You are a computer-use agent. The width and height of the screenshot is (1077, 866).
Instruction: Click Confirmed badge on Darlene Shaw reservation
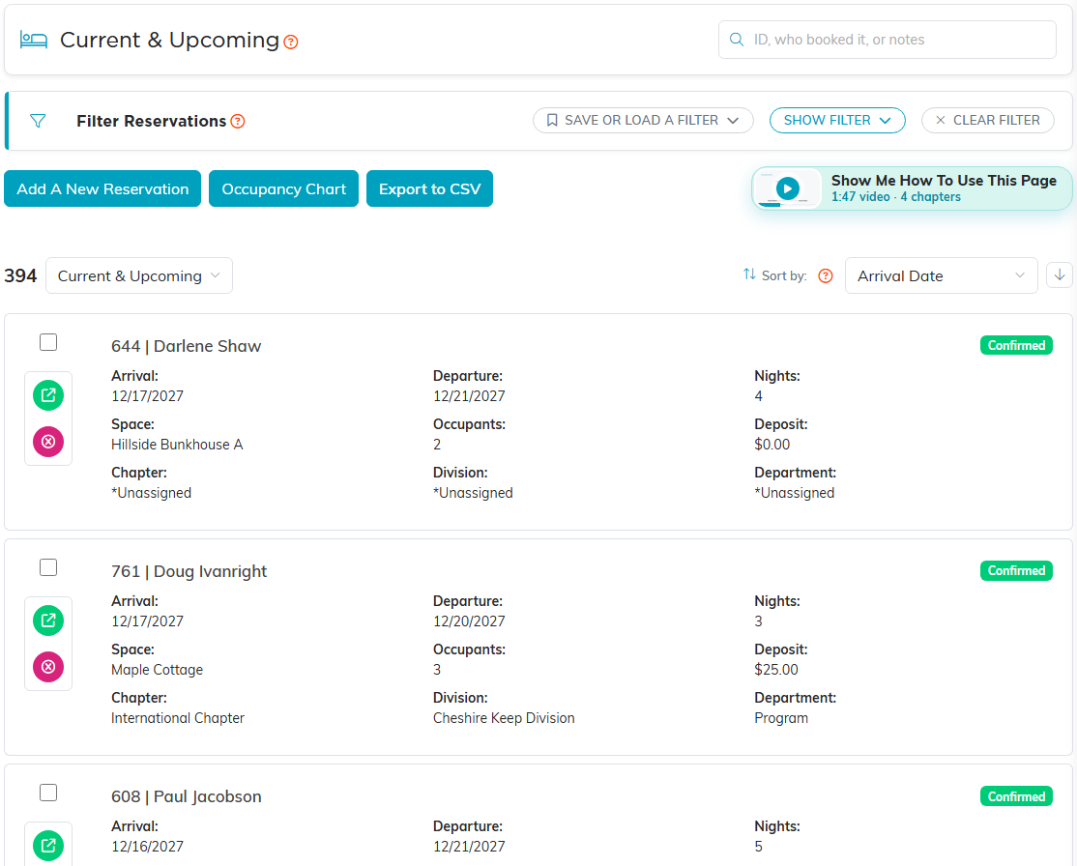(x=1016, y=345)
